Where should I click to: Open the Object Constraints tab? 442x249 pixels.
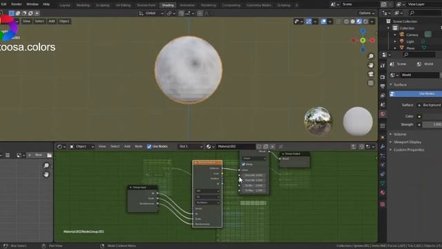pyautogui.click(x=383, y=174)
